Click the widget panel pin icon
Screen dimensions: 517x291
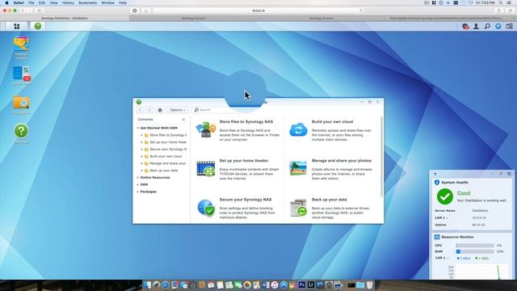click(501, 174)
